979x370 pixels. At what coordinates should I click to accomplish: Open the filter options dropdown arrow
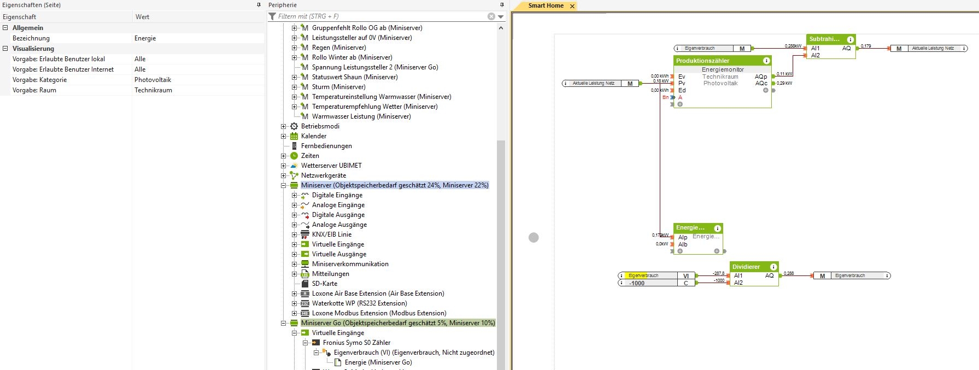501,17
